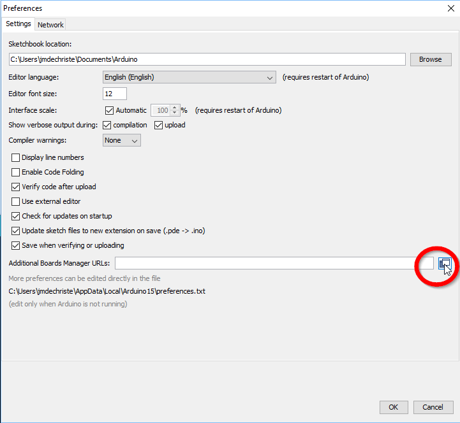Image resolution: width=460 pixels, height=423 pixels.
Task: Switch to the Network tab
Action: pos(50,25)
